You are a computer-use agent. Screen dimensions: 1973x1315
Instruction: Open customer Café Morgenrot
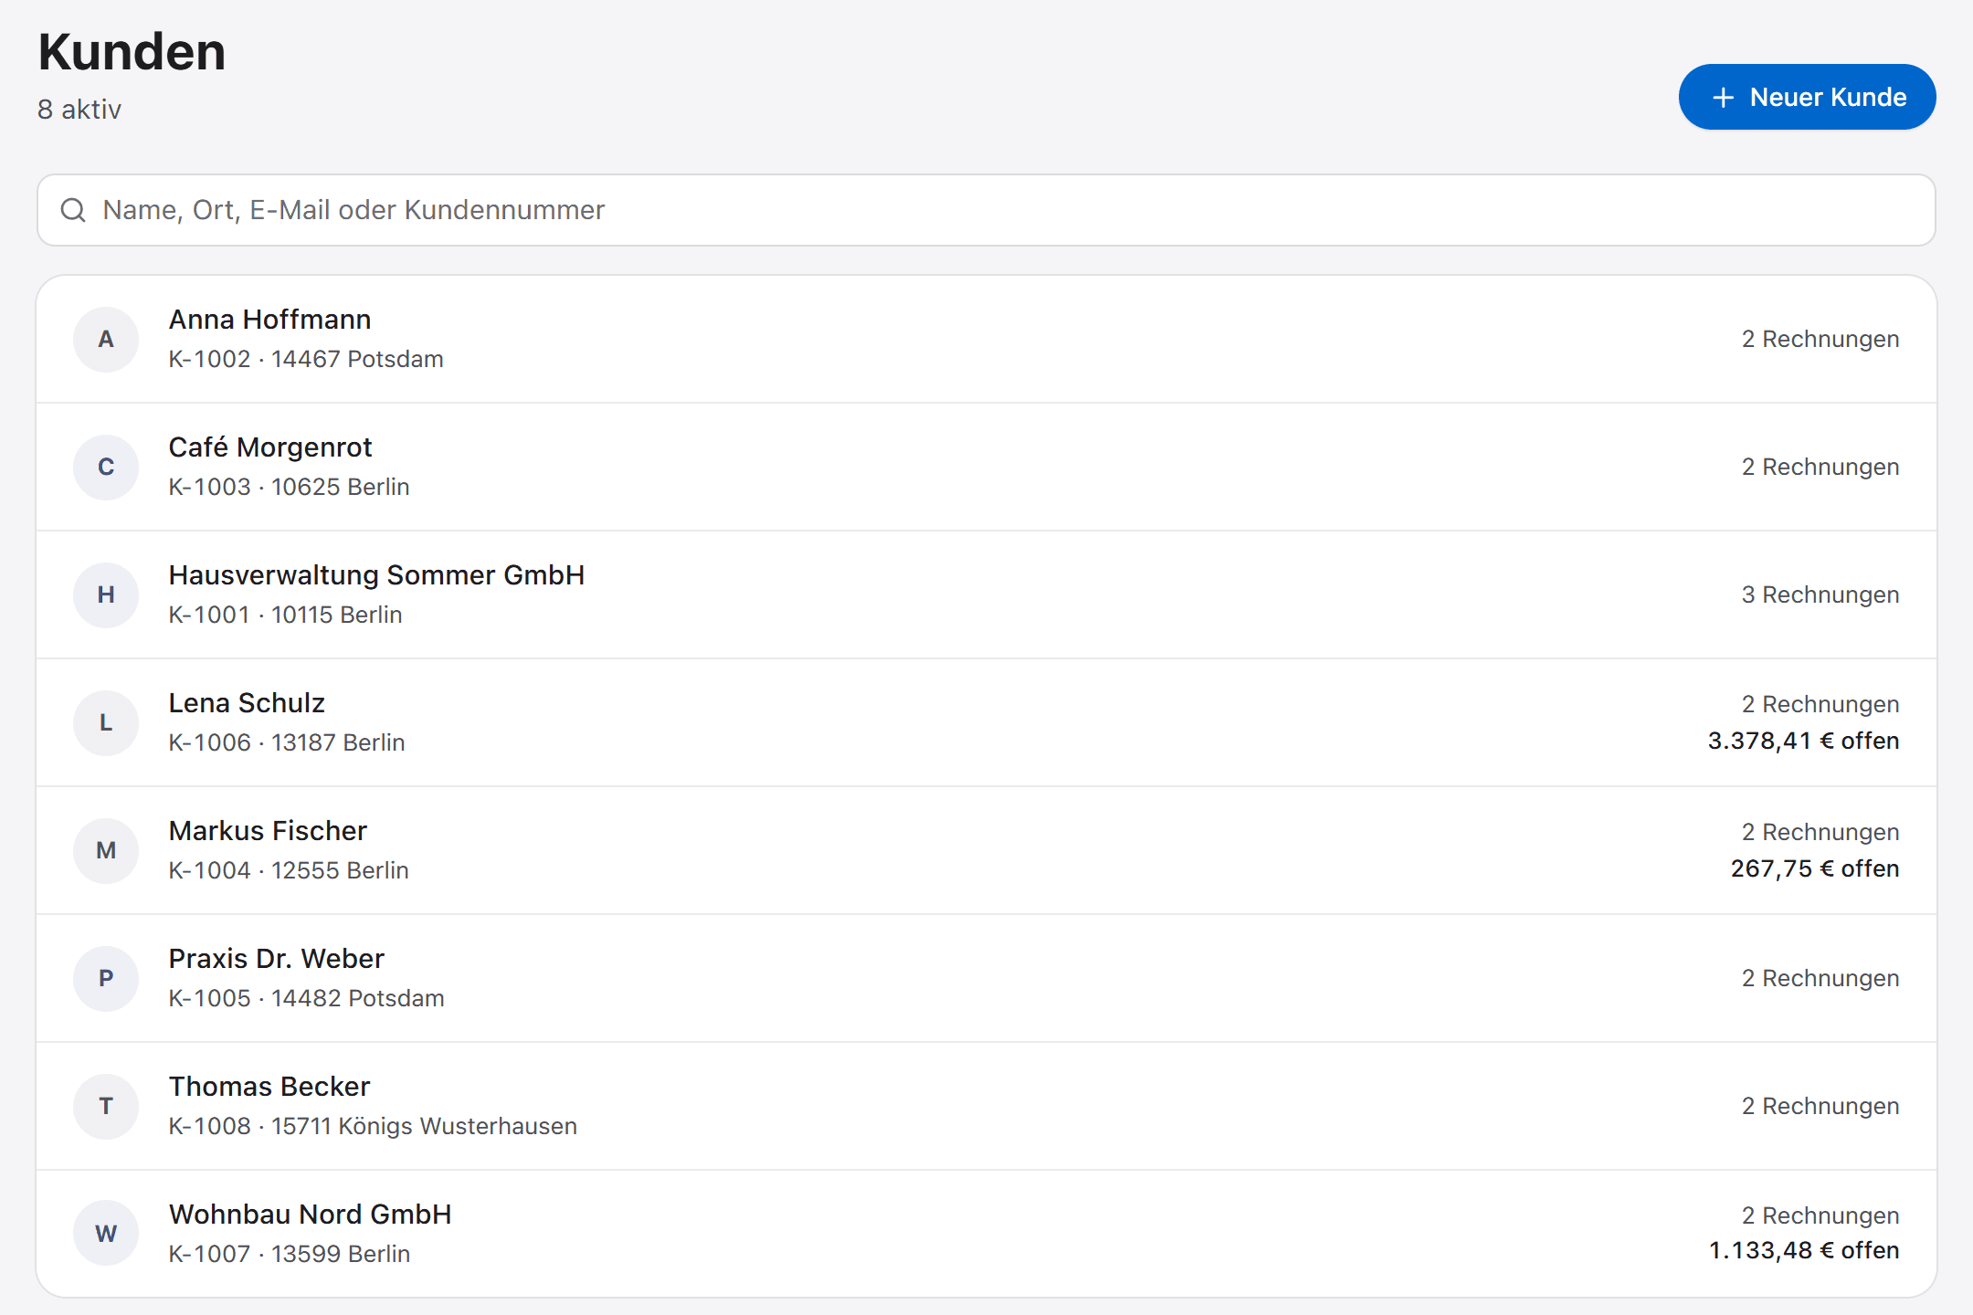986,467
